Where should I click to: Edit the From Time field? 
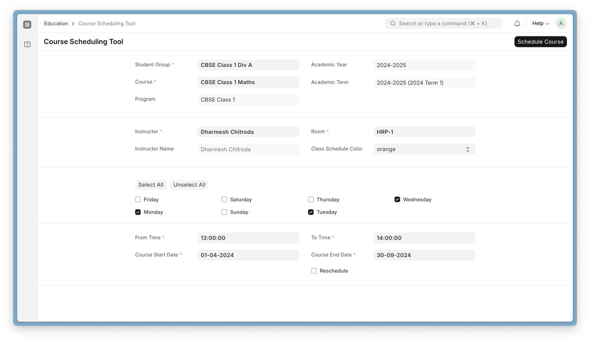[x=248, y=238]
